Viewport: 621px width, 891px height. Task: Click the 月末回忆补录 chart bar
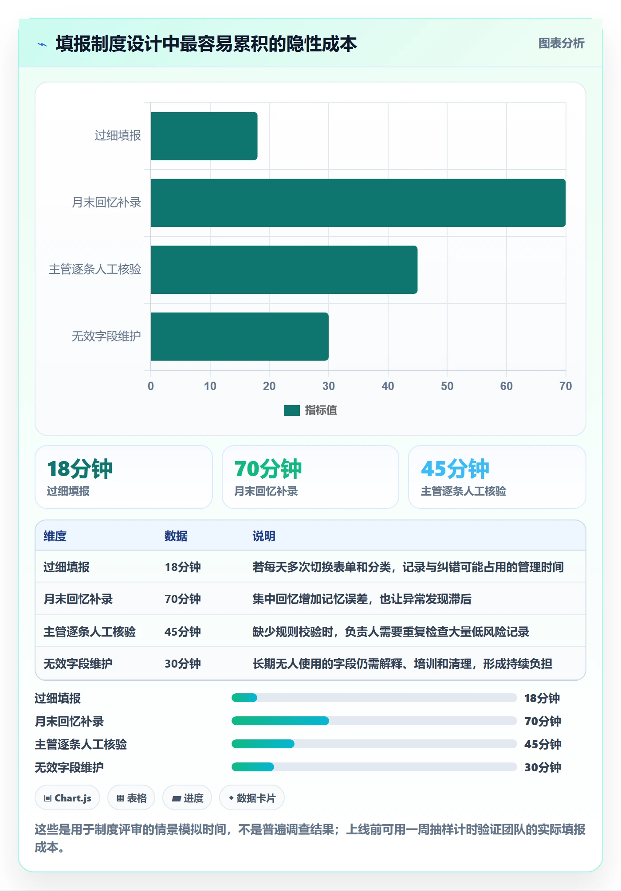coord(358,203)
